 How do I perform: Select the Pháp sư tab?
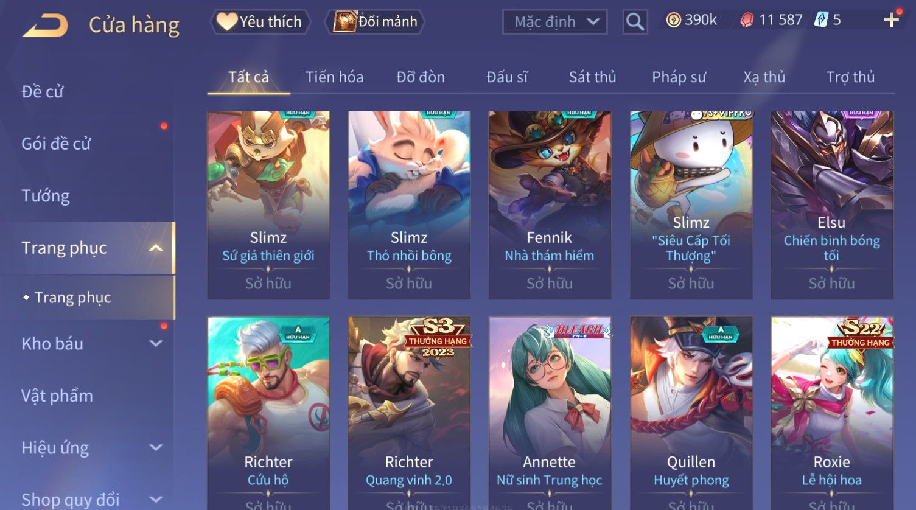pyautogui.click(x=679, y=77)
